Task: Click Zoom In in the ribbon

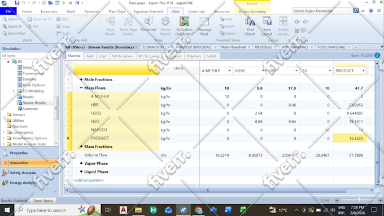Action: 12,26
